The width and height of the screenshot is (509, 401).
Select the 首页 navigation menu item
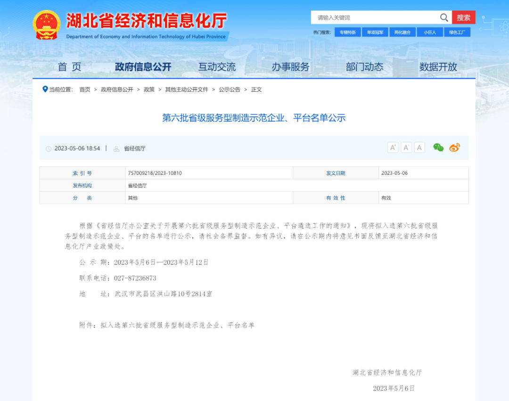coord(69,67)
